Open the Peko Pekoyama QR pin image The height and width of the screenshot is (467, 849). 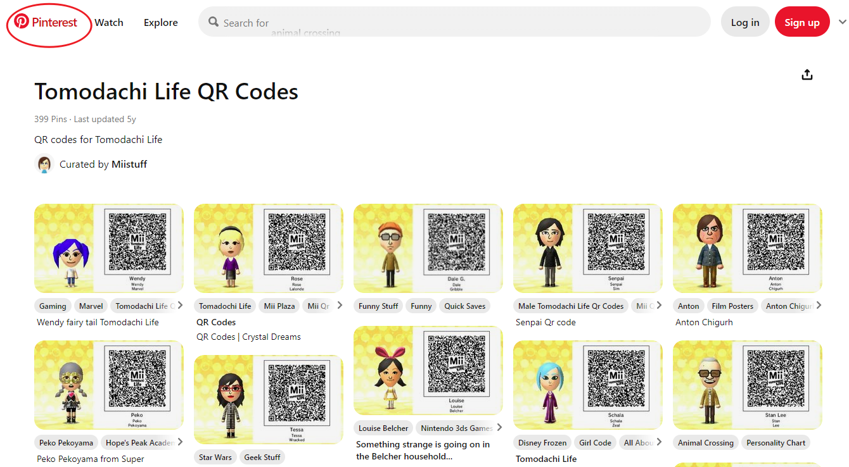coord(109,385)
